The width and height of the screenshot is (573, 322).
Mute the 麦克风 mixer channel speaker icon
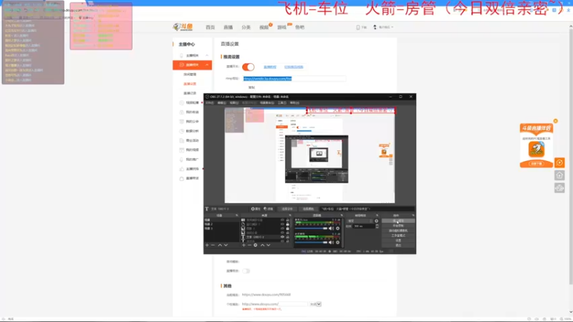[x=331, y=228]
